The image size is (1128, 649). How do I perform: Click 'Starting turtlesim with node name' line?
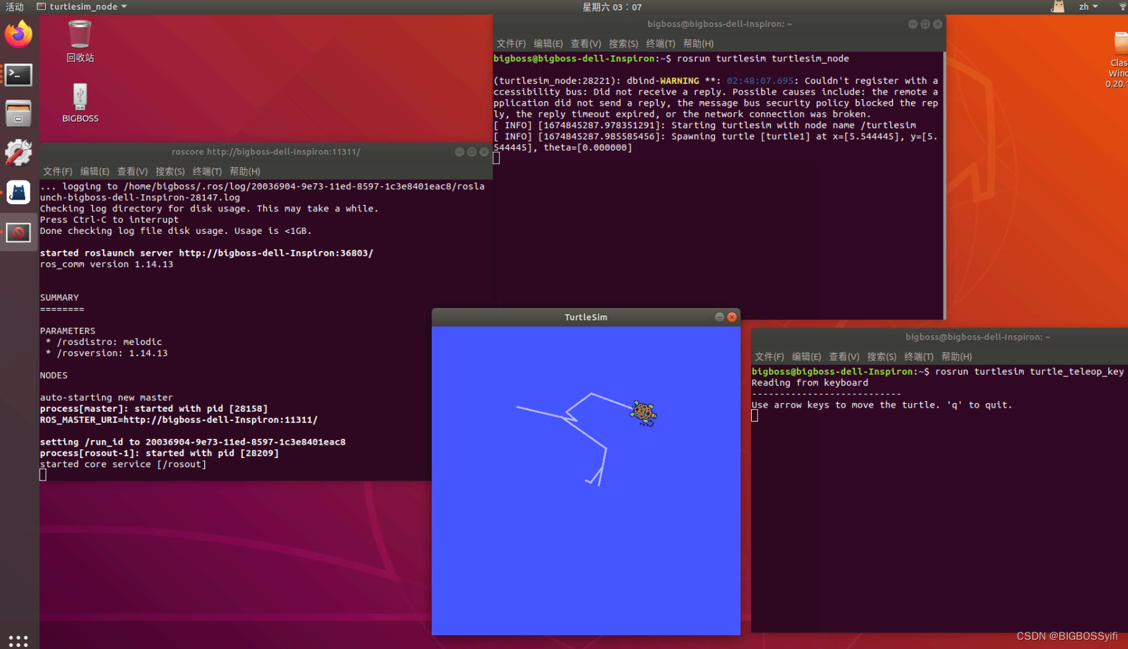coord(705,126)
